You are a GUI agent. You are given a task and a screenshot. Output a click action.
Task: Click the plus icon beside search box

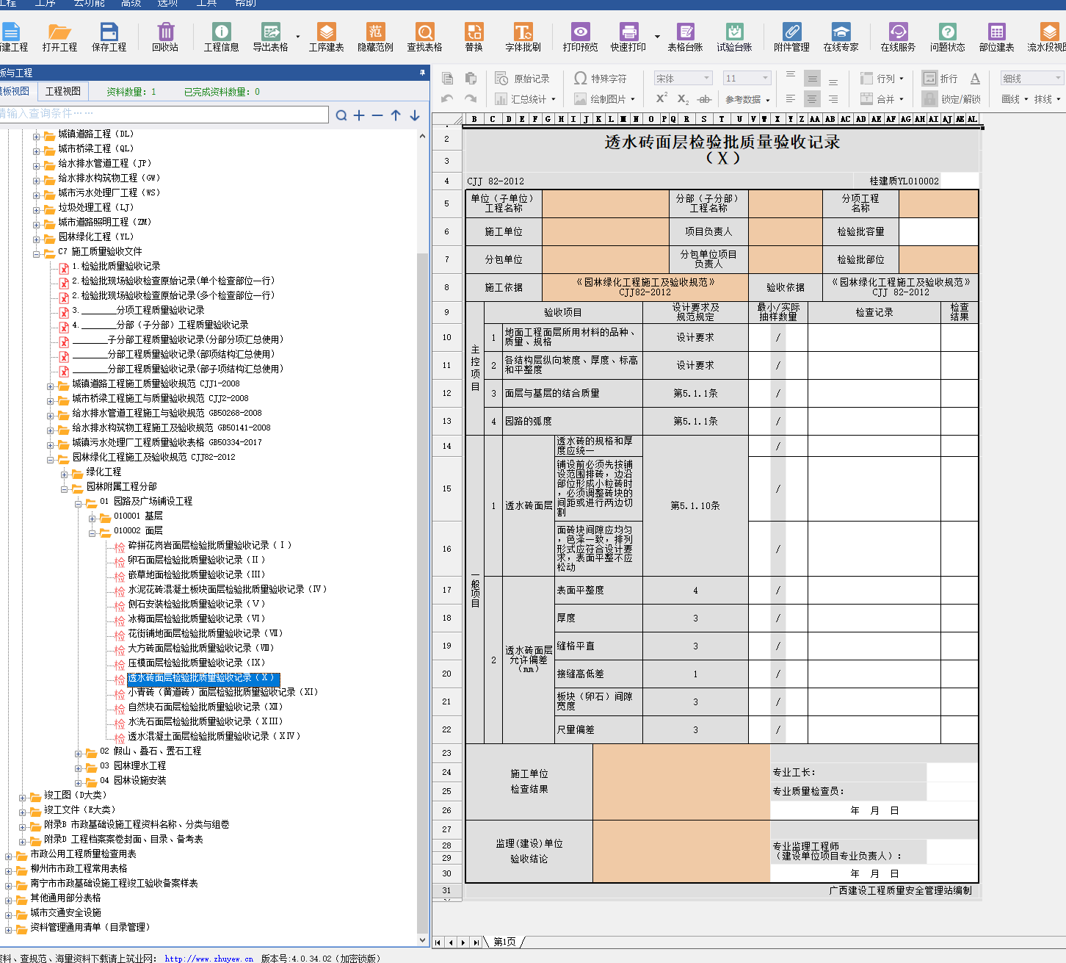click(359, 115)
